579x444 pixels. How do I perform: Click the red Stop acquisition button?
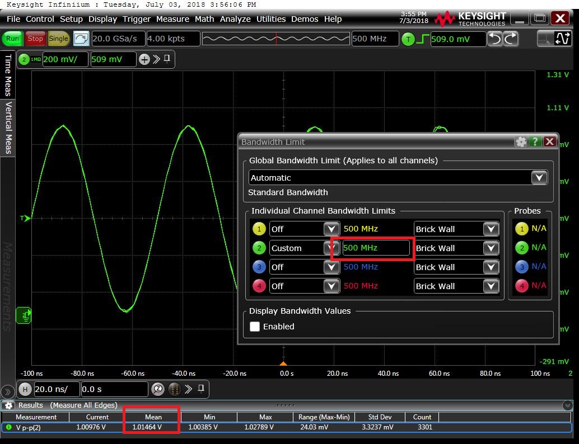[35, 39]
